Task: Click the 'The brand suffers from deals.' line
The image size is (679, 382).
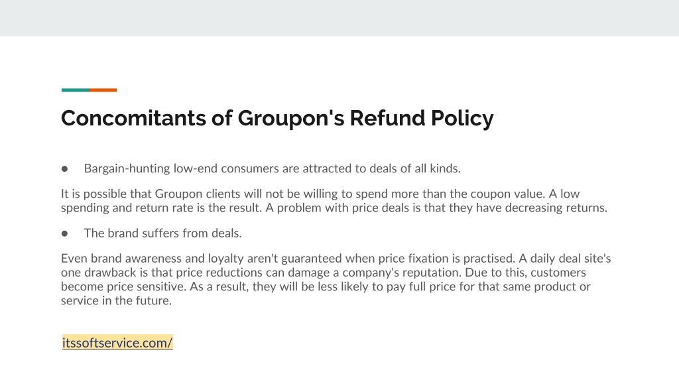Action: (x=163, y=233)
